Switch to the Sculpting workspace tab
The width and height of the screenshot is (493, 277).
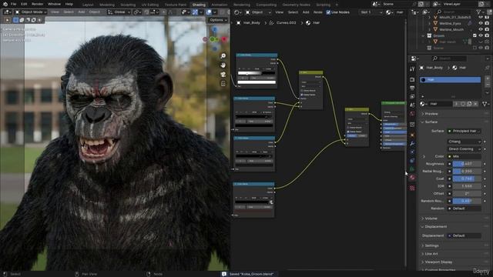click(x=128, y=5)
